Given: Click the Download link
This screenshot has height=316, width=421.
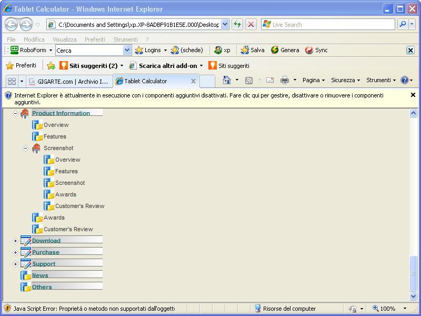Looking at the screenshot, I should pyautogui.click(x=46, y=241).
